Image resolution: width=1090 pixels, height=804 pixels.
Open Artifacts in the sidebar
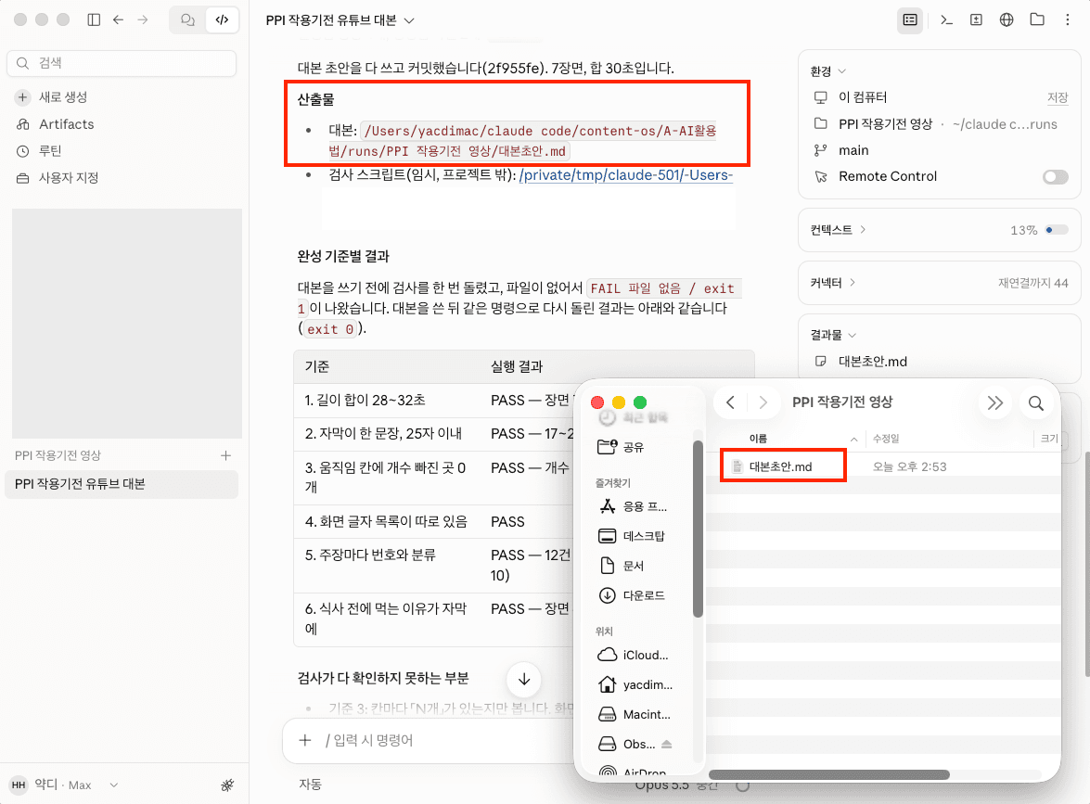tap(66, 124)
